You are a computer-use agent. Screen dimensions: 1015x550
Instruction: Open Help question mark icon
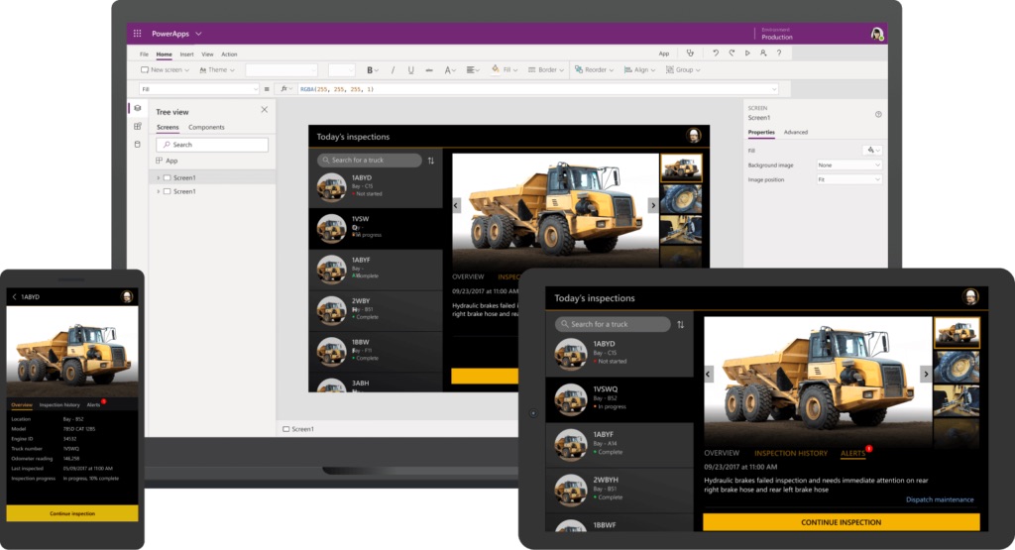pyautogui.click(x=779, y=54)
